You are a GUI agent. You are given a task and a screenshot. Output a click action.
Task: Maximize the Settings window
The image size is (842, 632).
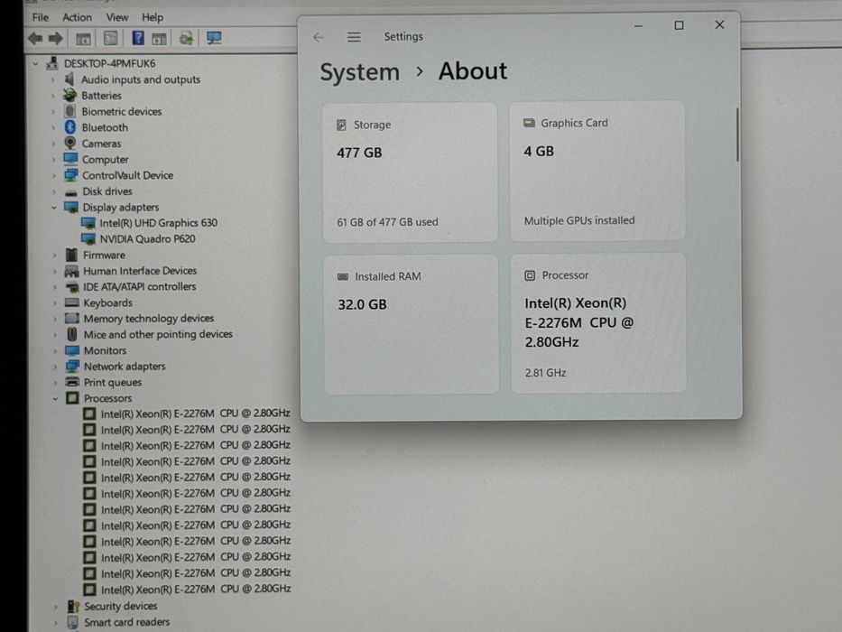(x=679, y=25)
